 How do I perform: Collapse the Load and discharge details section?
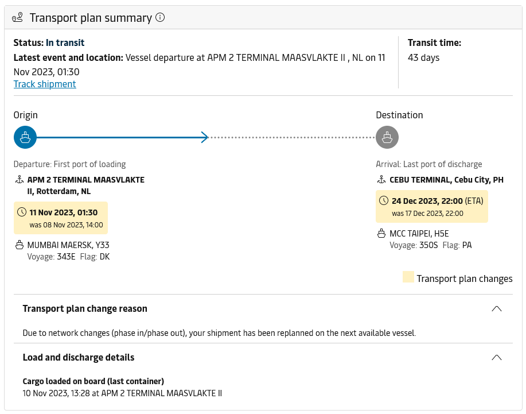497,357
